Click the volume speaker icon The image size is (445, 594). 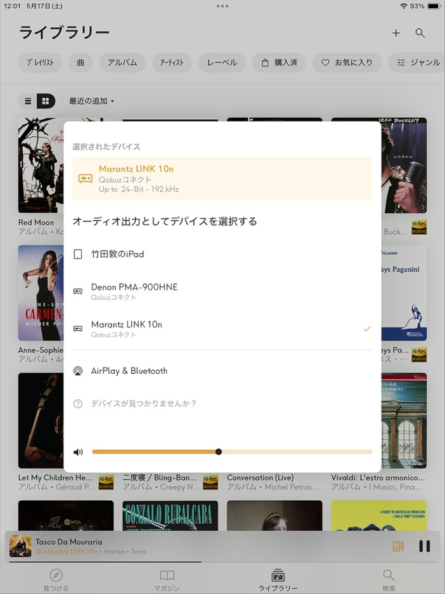[78, 452]
